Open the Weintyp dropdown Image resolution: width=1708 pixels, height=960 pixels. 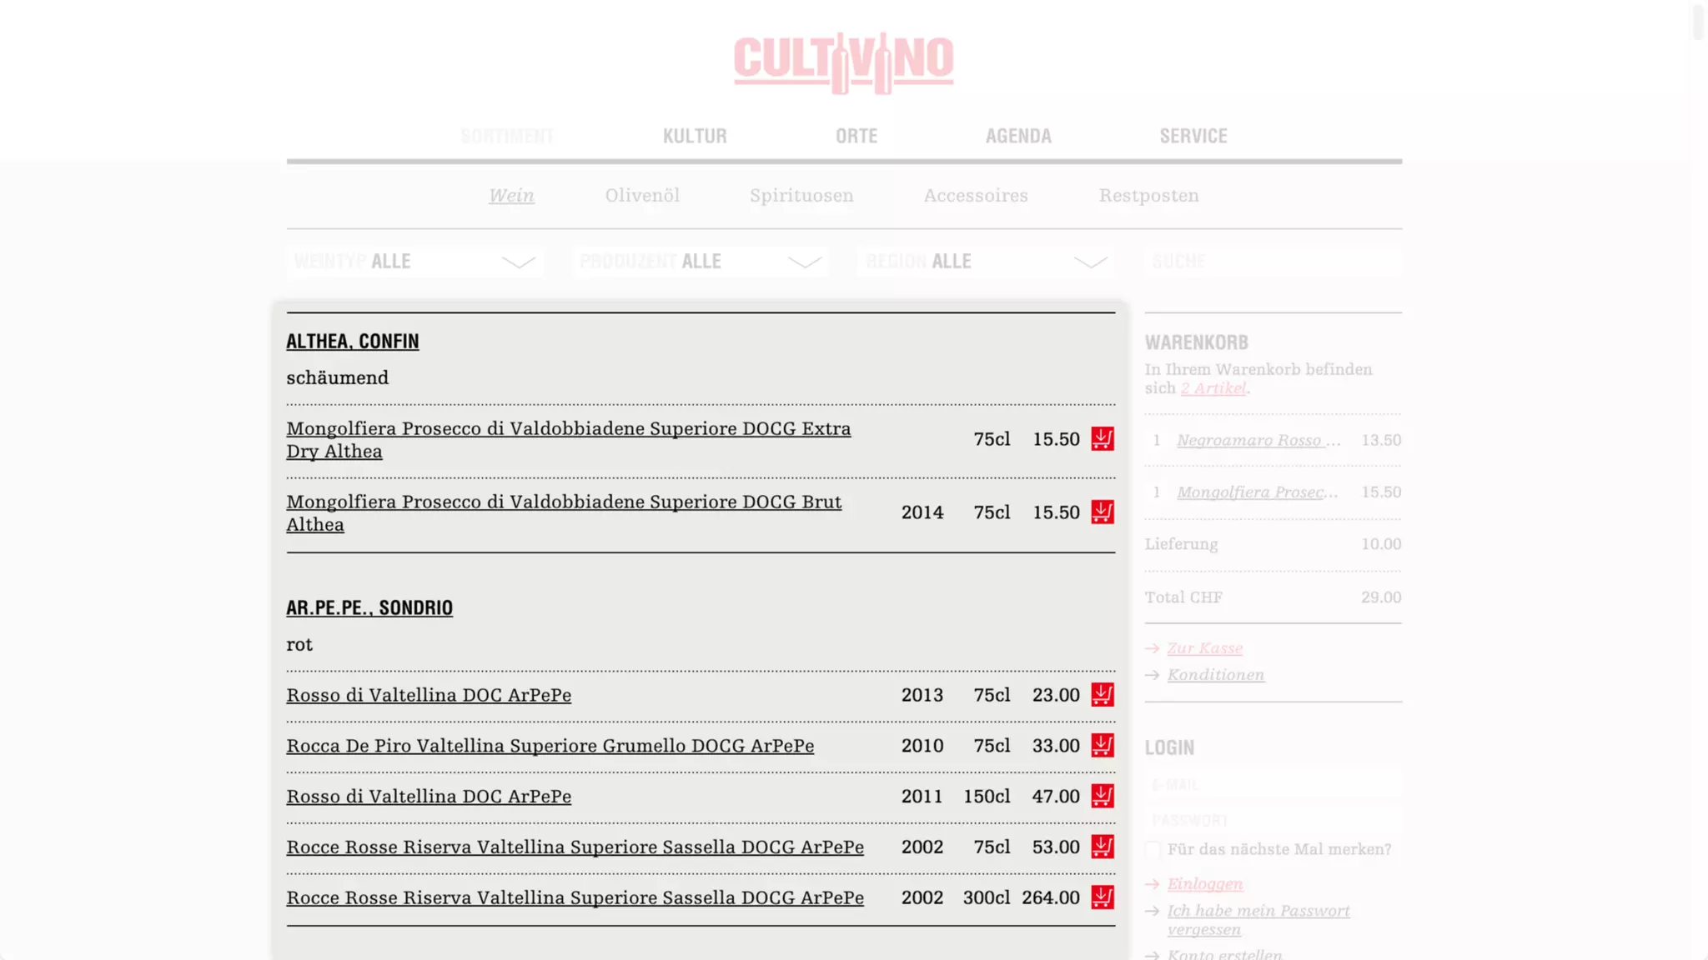(414, 262)
